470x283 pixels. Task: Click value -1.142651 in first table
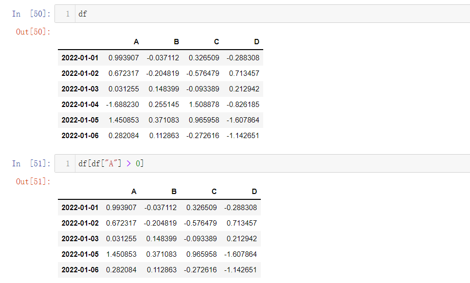click(243, 136)
